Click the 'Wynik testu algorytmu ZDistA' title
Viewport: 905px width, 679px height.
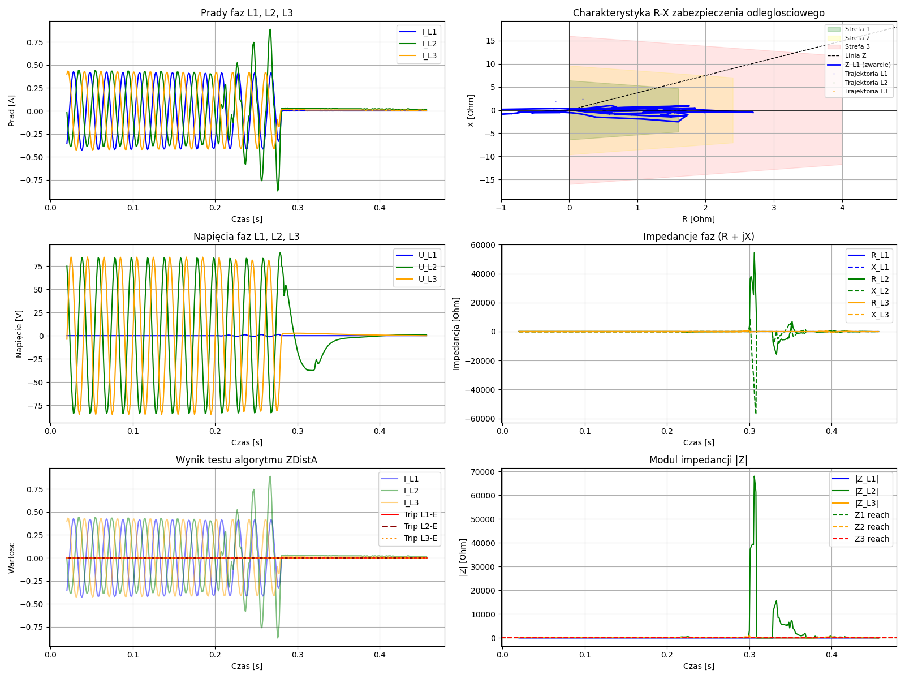[247, 460]
